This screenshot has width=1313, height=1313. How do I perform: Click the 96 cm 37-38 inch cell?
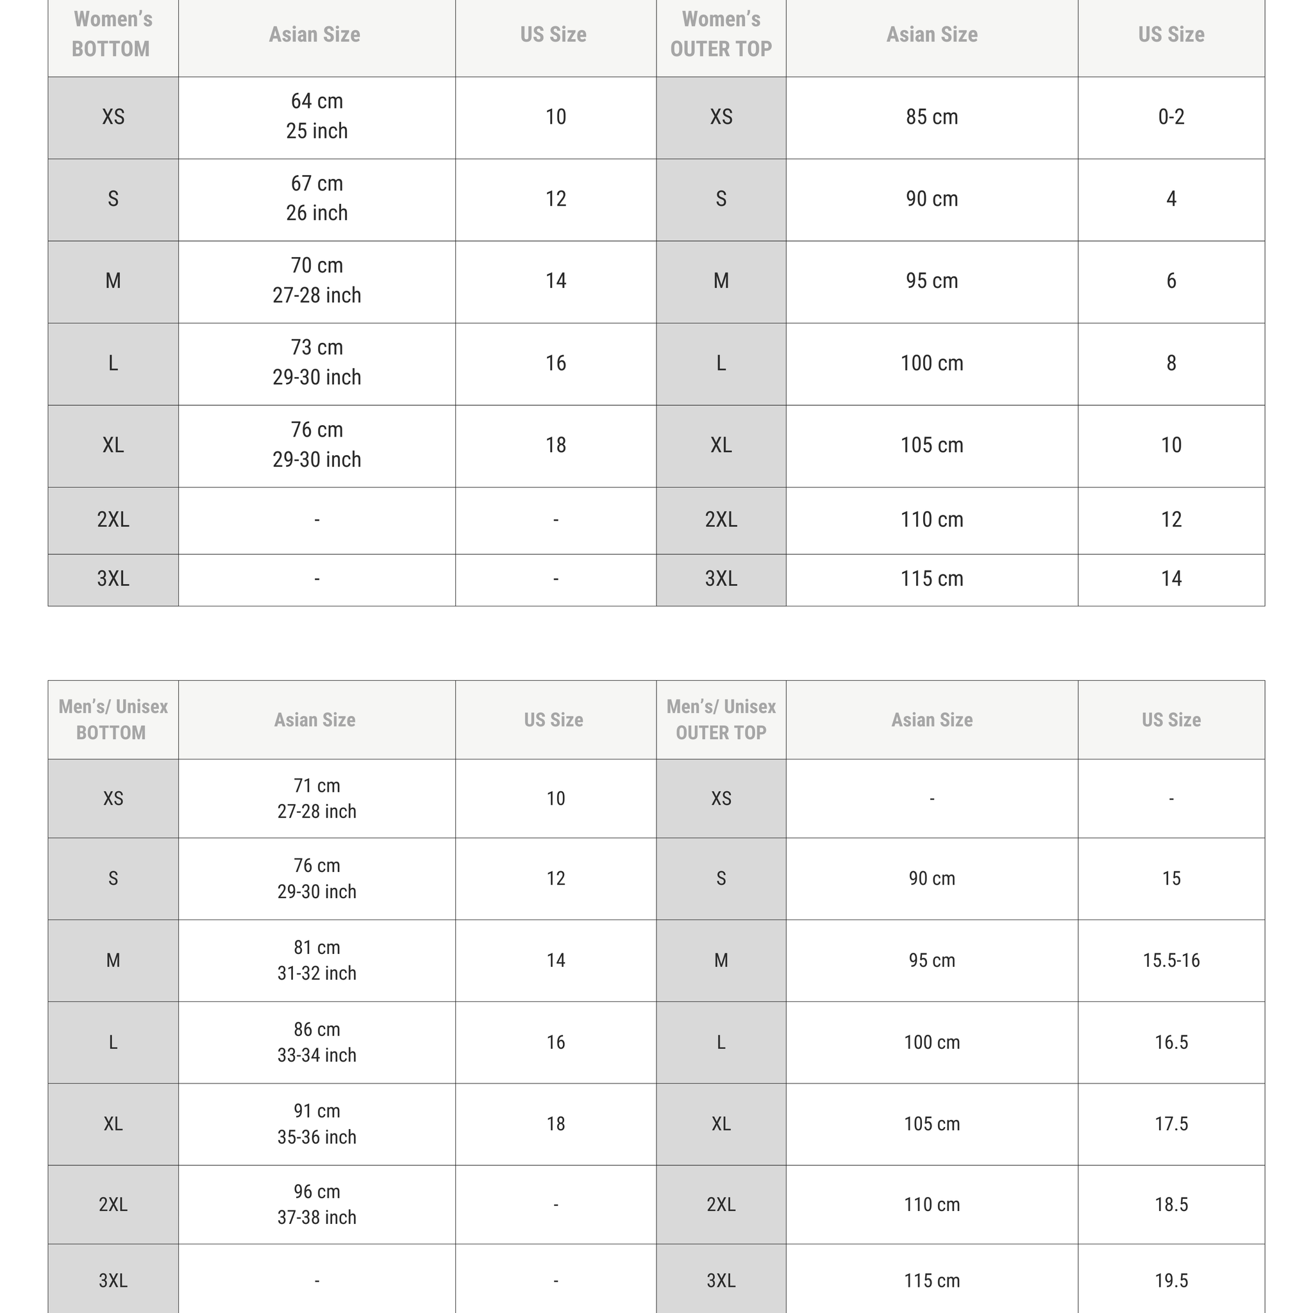click(317, 1205)
